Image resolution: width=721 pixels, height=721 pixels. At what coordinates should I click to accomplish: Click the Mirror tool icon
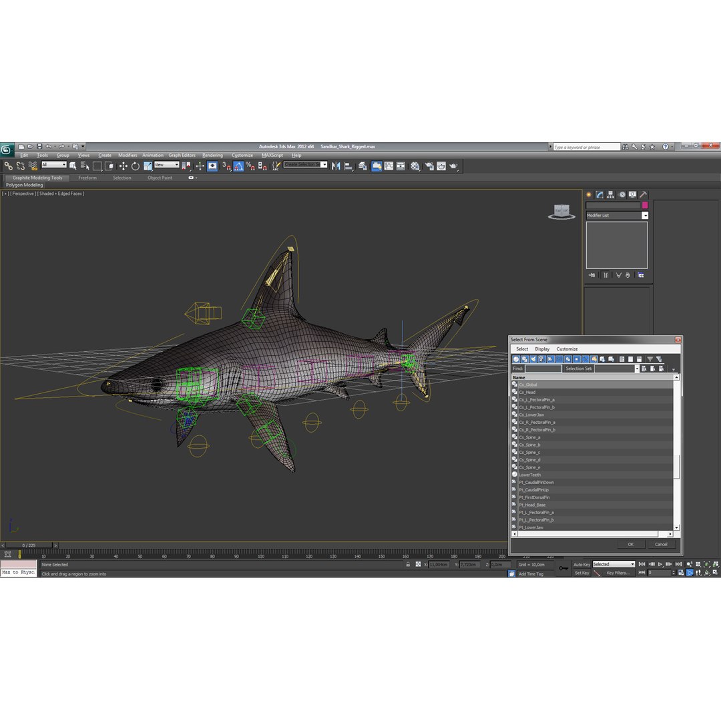click(x=336, y=166)
